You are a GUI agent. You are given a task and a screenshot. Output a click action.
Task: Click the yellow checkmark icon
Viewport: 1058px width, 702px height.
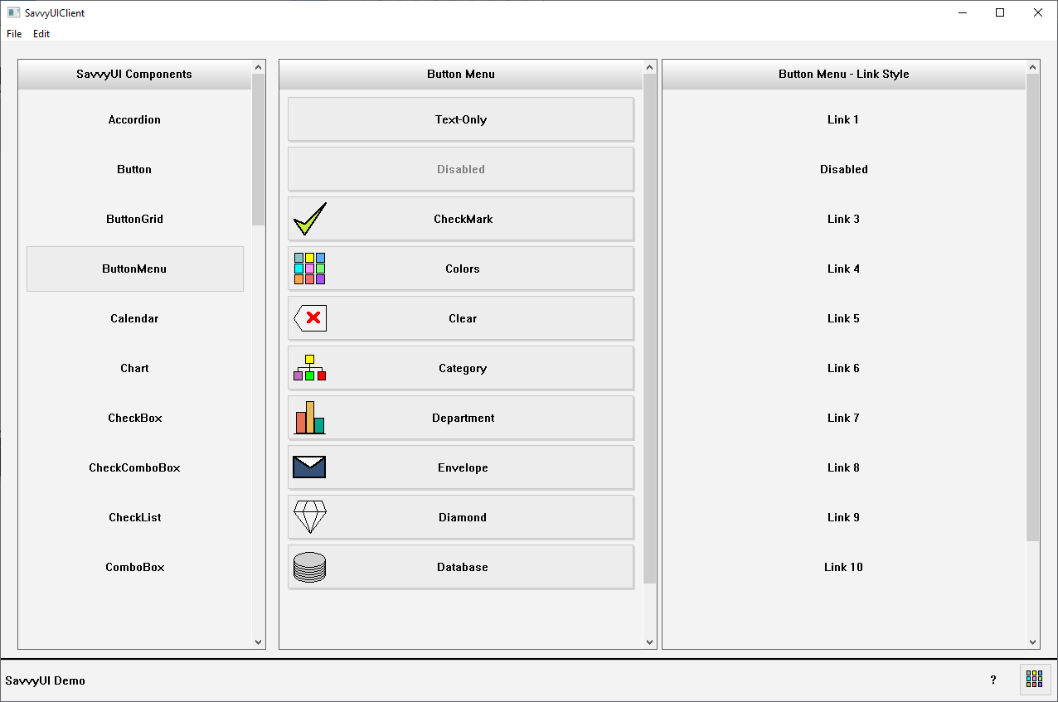(x=310, y=220)
